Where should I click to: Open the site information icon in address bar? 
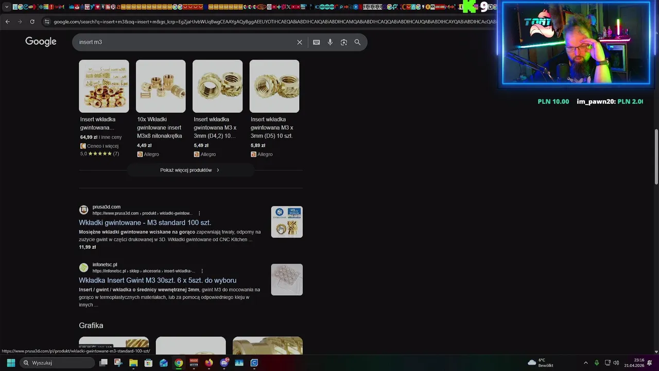(x=47, y=22)
